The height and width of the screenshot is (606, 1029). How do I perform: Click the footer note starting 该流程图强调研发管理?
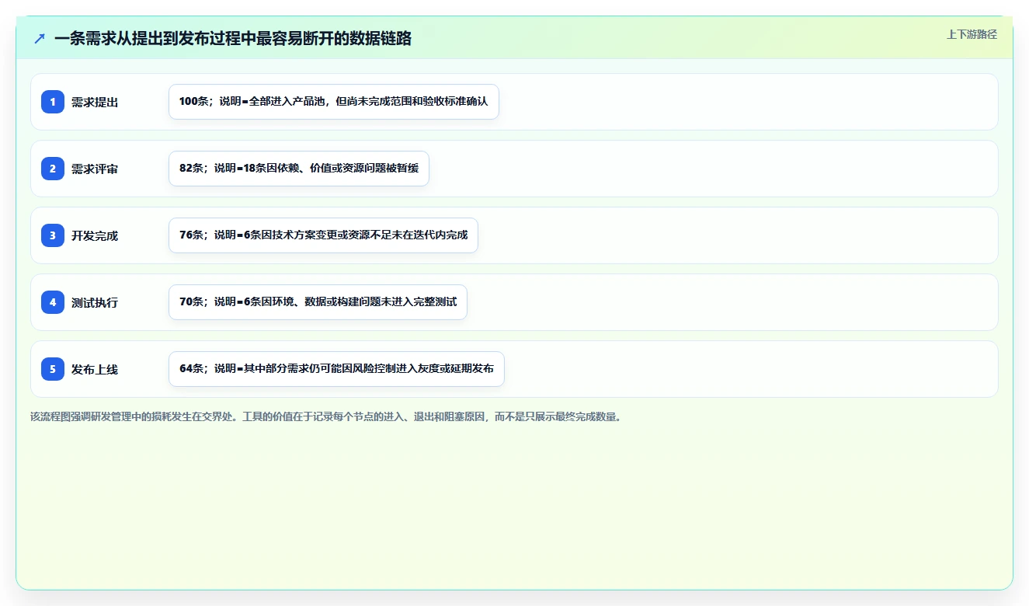(325, 417)
